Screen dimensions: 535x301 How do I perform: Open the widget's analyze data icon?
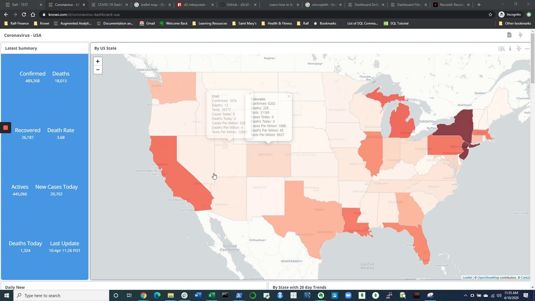click(x=501, y=48)
